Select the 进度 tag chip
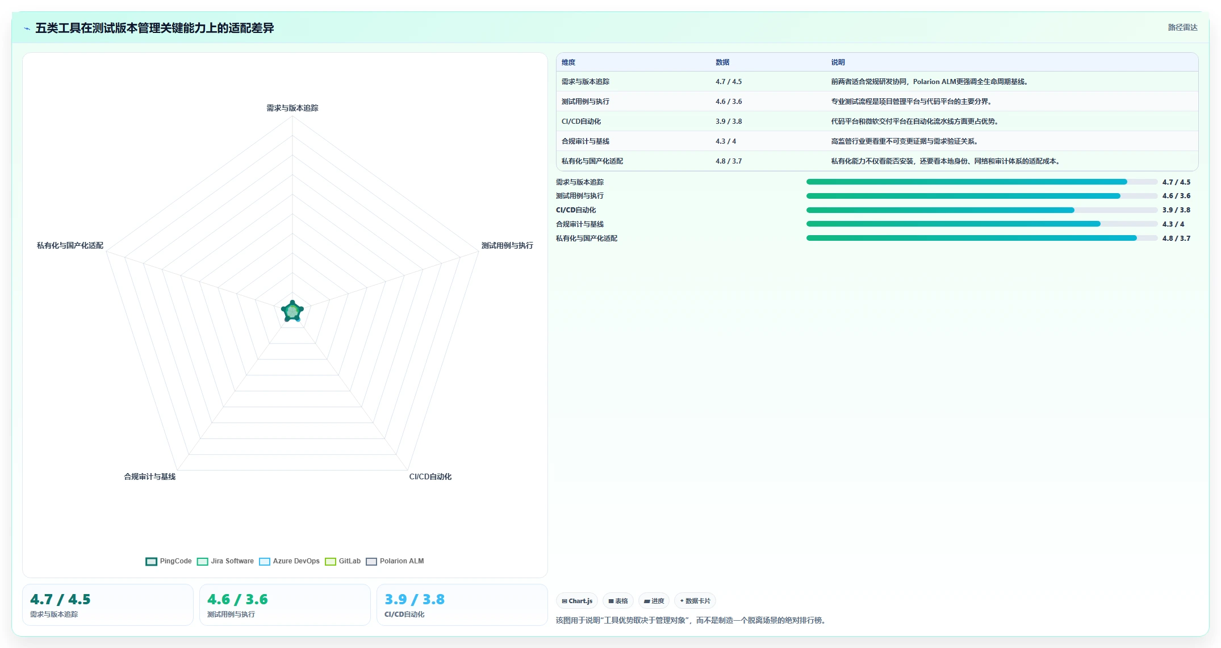Viewport: 1221px width, 648px height. click(x=654, y=601)
